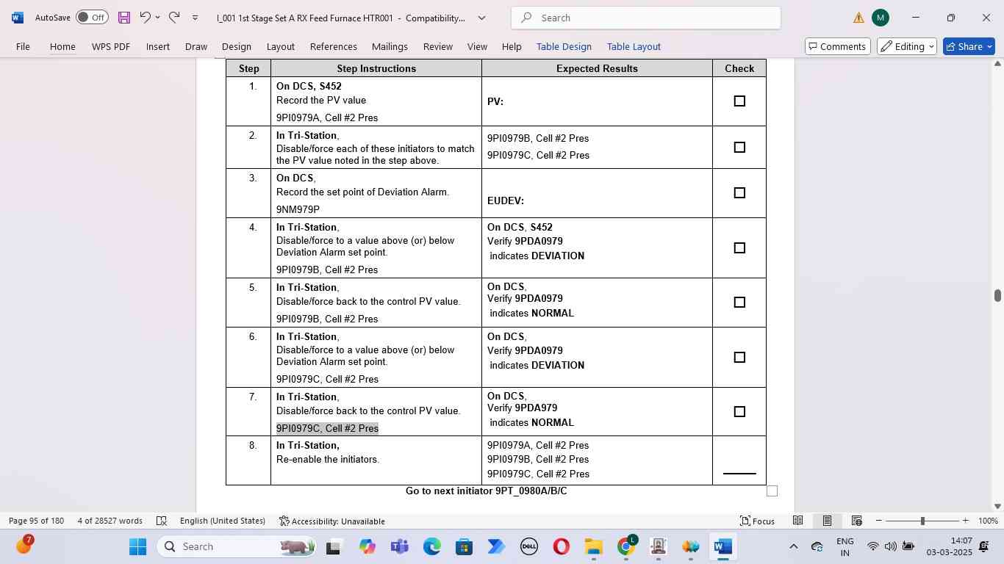The image size is (1004, 564).
Task: Open Google Chrome from taskbar
Action: click(x=625, y=546)
